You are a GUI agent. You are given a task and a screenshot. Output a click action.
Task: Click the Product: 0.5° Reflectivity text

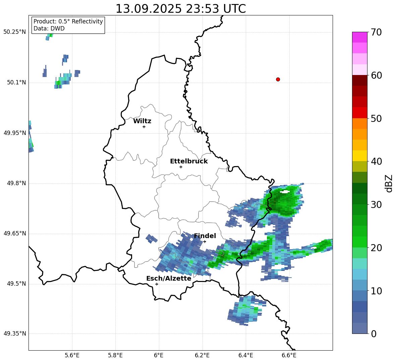(x=68, y=21)
